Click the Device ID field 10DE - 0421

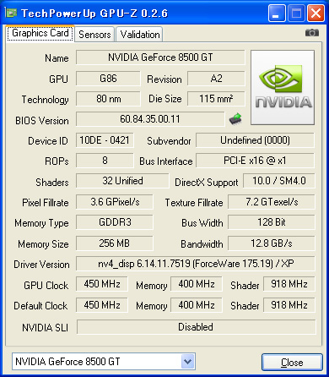(x=105, y=140)
